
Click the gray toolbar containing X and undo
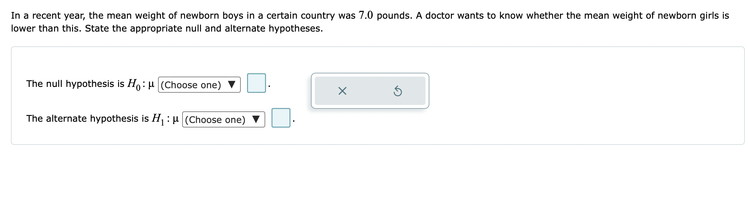370,91
